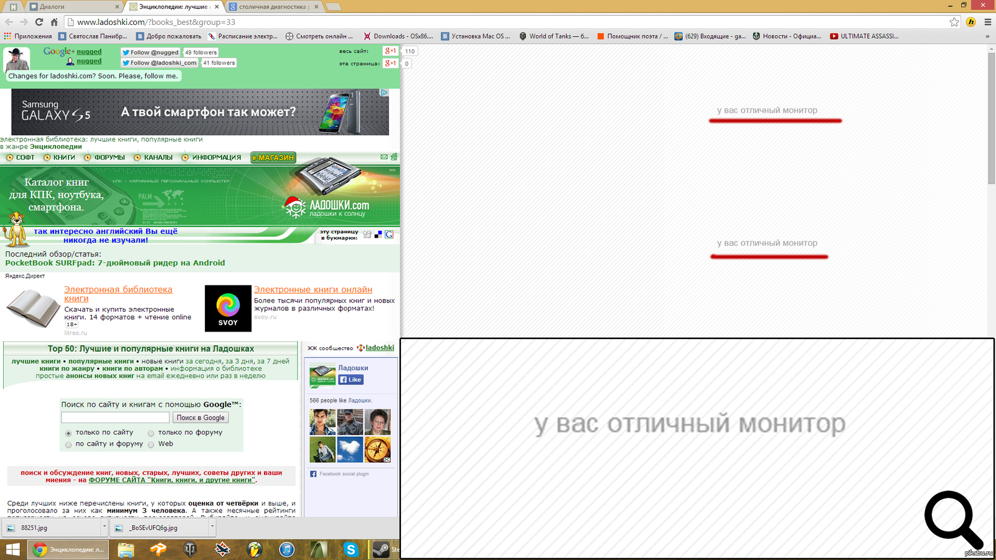
Task: Click the browser Home icon
Action: click(x=54, y=22)
